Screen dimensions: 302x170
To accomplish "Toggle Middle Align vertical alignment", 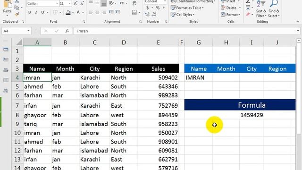I will 97,3.
